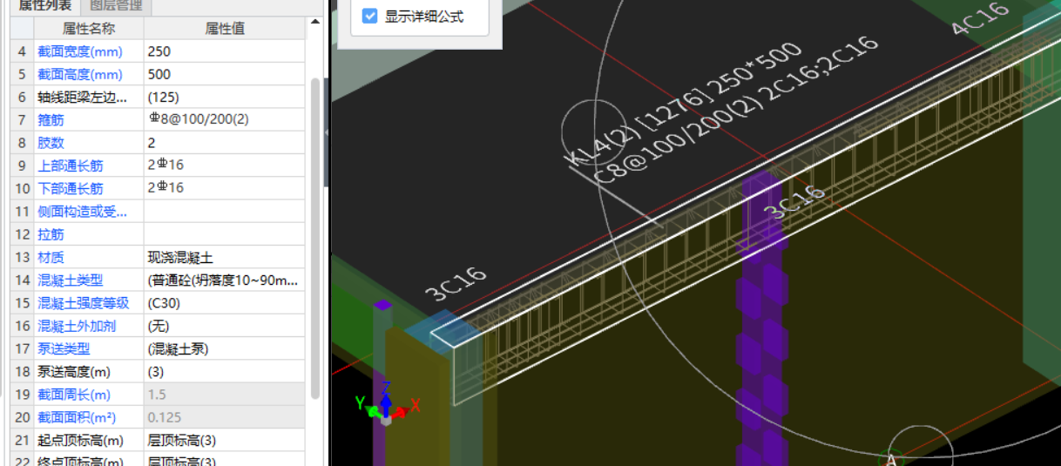Edit the (125) axis offset value
1061x466 pixels.
(225, 97)
